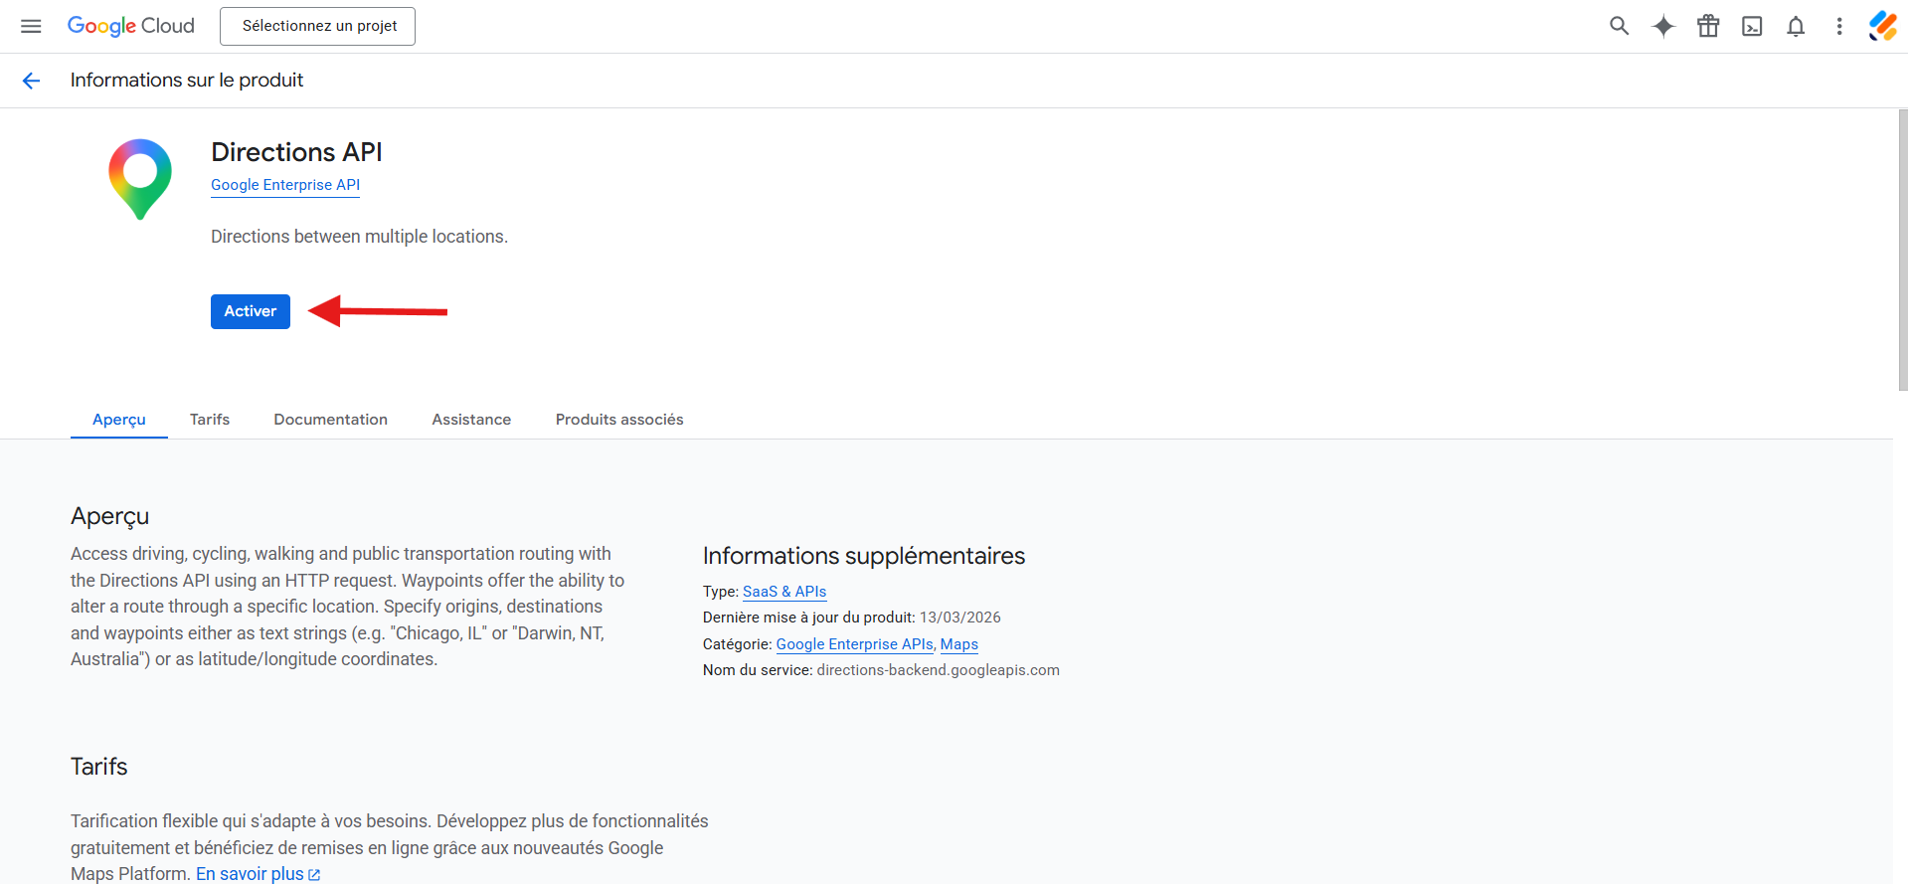Open the hamburger navigation menu
Viewport: 1908px width, 884px height.
31,26
